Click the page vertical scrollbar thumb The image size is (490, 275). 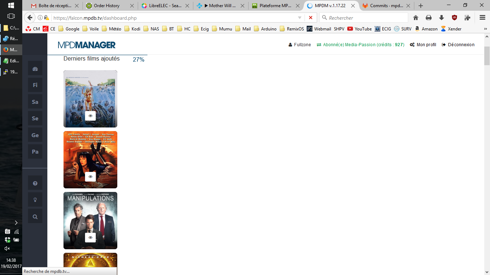tap(487, 56)
